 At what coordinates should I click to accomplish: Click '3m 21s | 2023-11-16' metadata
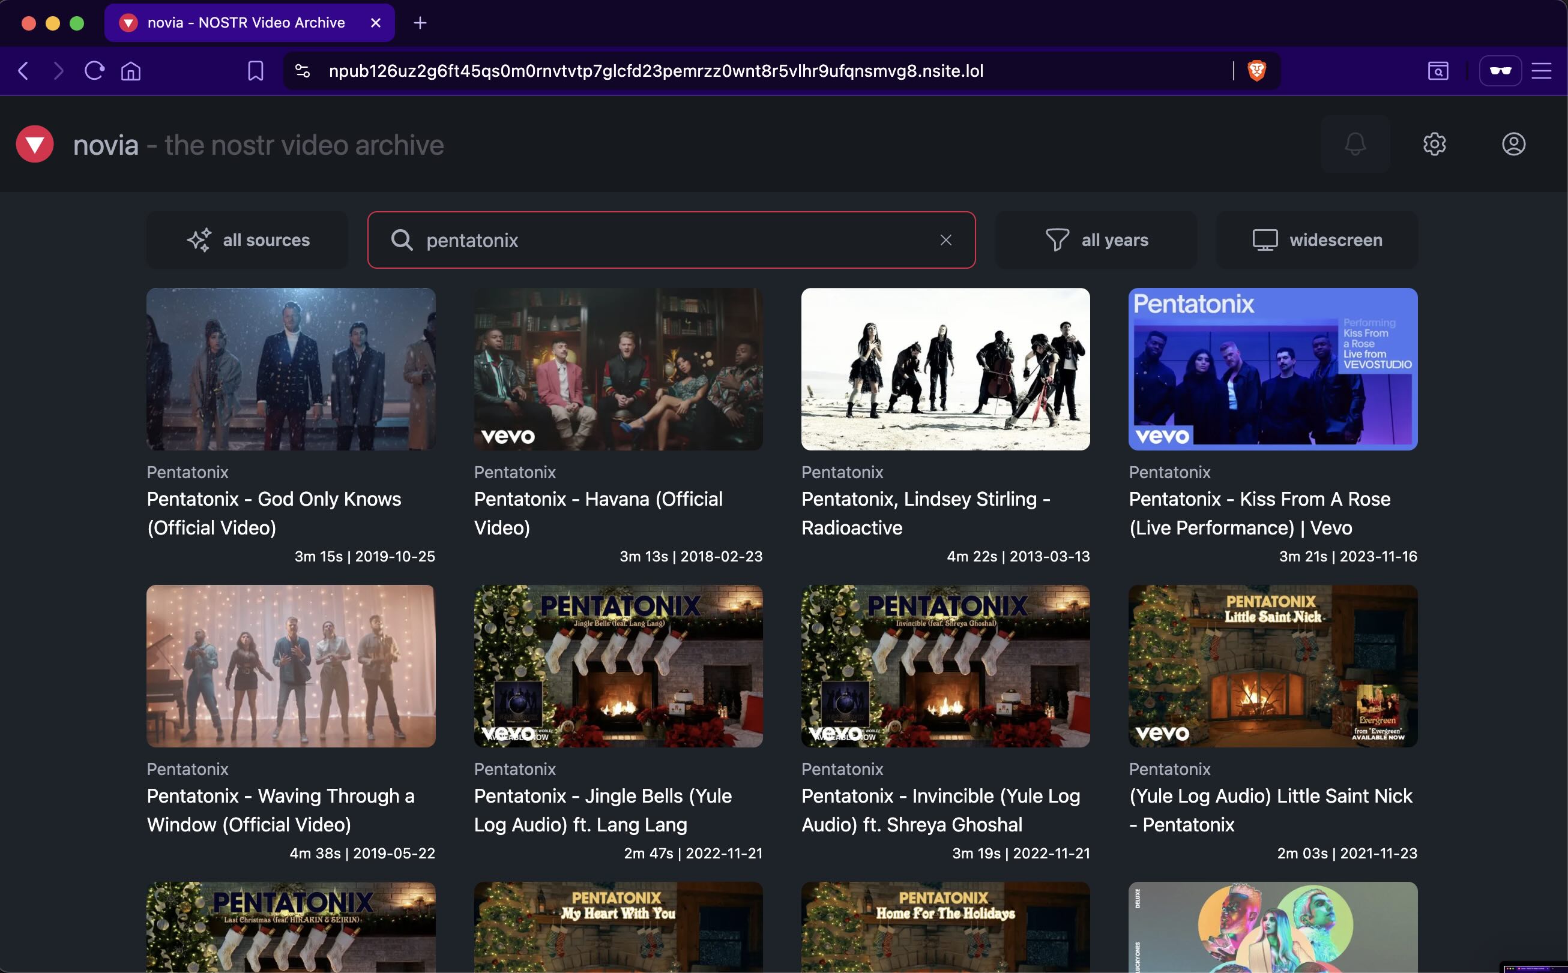[x=1348, y=557]
